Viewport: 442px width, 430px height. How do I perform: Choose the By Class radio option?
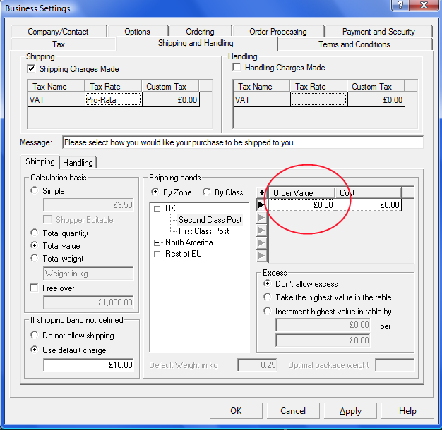point(208,192)
